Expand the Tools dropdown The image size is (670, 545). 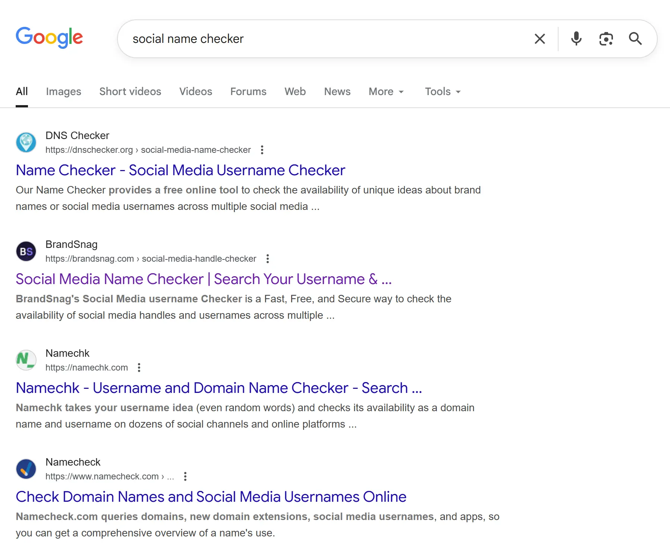443,92
